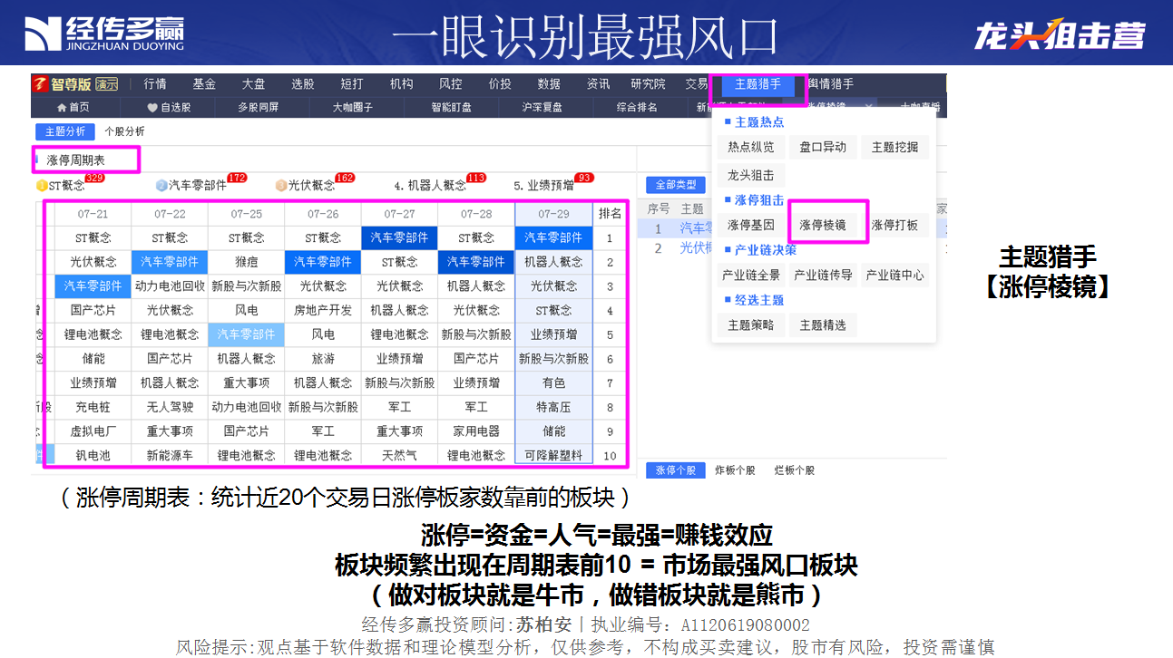Switch to 智能盯盘 tab
1173x658 pixels.
click(x=451, y=107)
